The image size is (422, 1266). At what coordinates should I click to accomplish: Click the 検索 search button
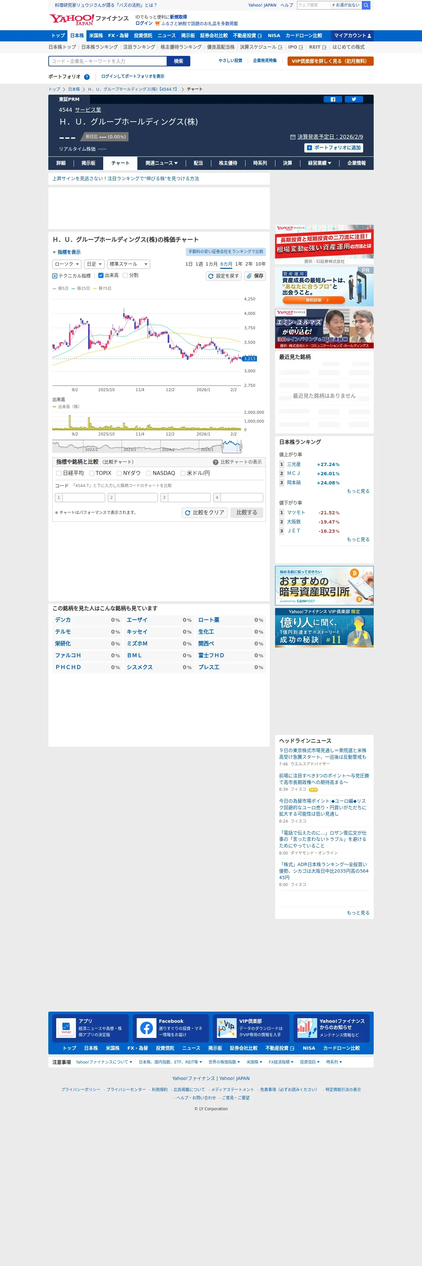pyautogui.click(x=178, y=61)
